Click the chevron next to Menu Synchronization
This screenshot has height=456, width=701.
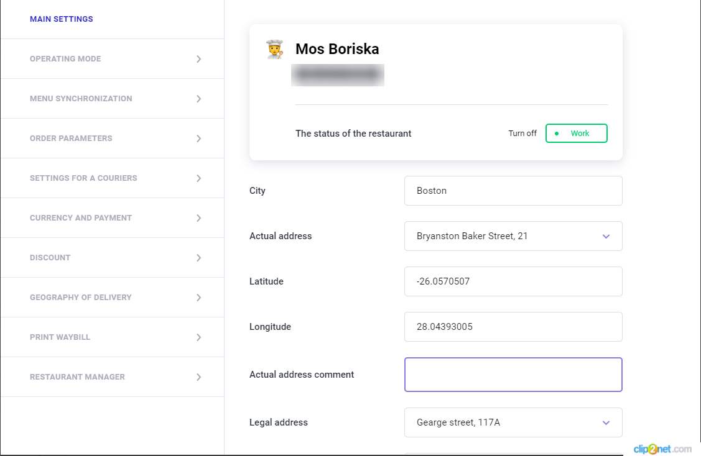(x=199, y=99)
